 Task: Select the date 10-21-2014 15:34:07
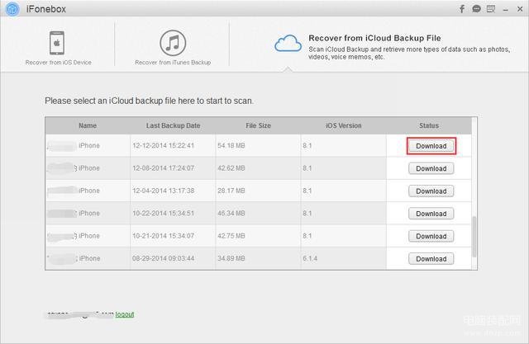[164, 236]
